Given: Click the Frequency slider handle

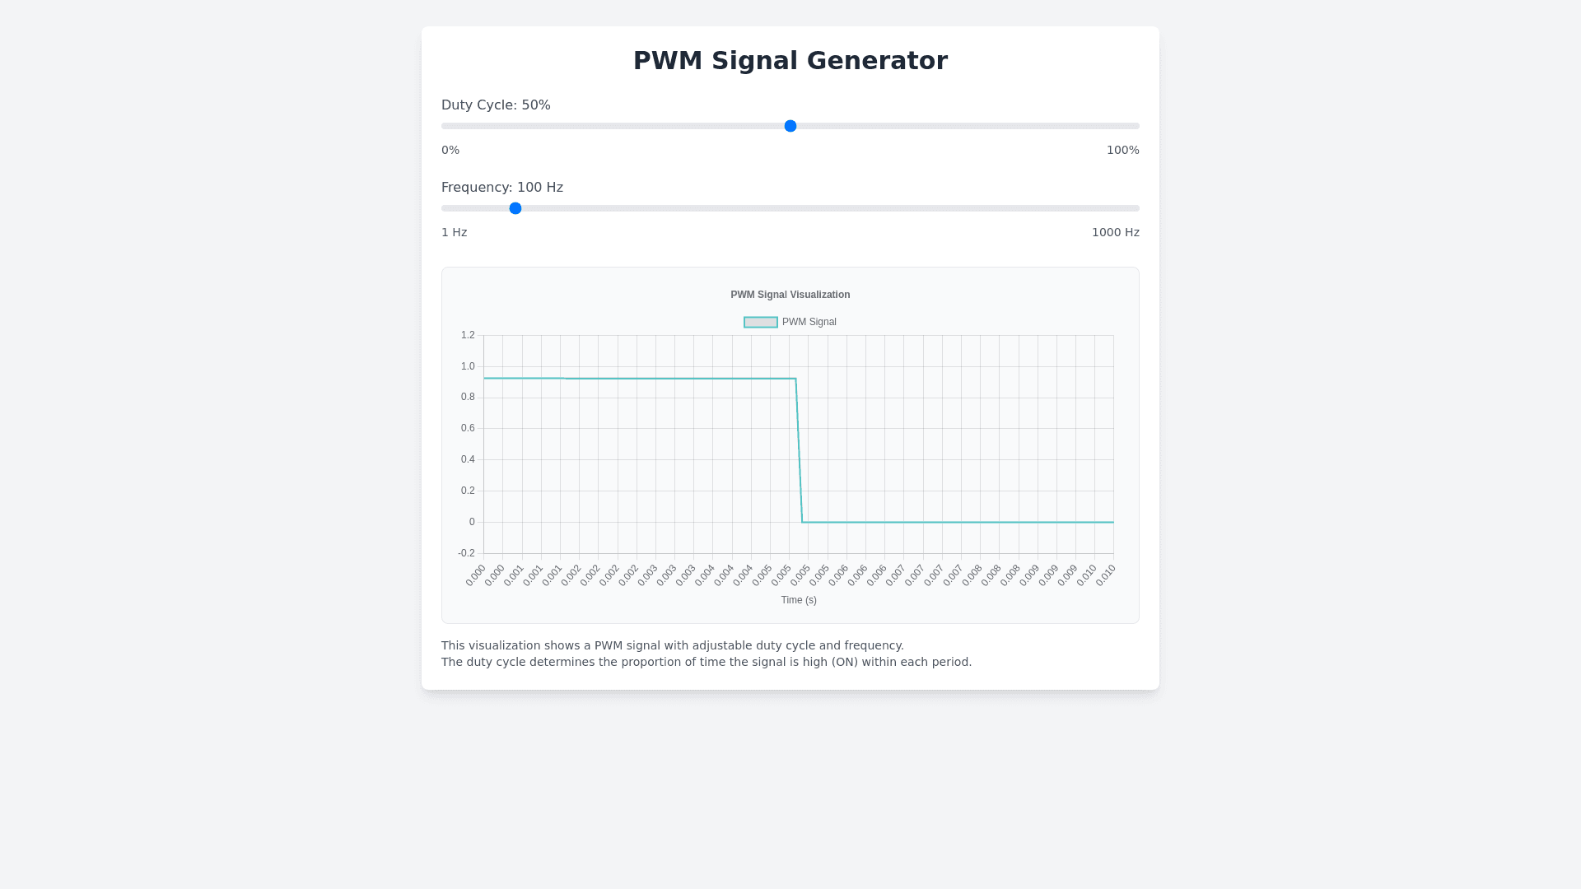Looking at the screenshot, I should tap(515, 208).
